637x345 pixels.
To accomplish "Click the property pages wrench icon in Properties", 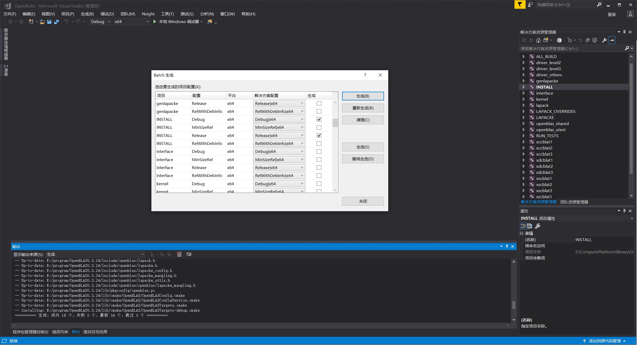I will coord(538,226).
